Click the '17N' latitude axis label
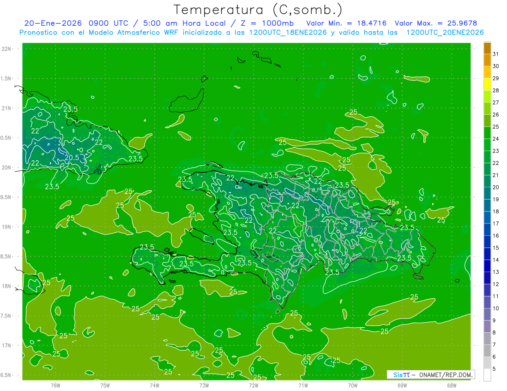Image resolution: width=507 pixels, height=391 pixels. coord(7,345)
